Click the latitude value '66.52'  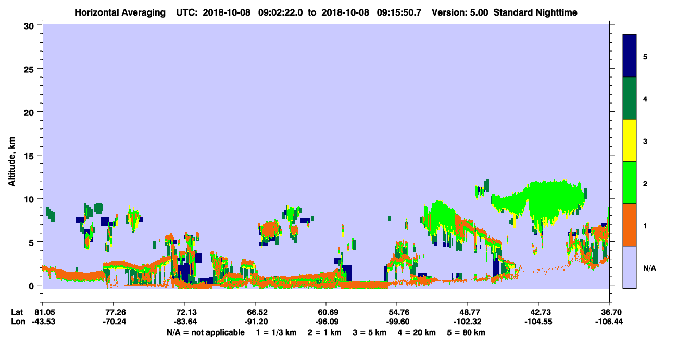point(255,312)
